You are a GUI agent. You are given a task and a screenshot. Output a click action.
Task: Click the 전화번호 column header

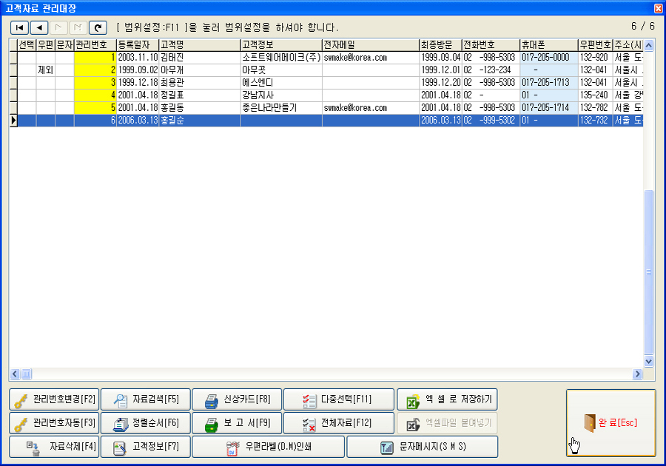[x=491, y=45]
